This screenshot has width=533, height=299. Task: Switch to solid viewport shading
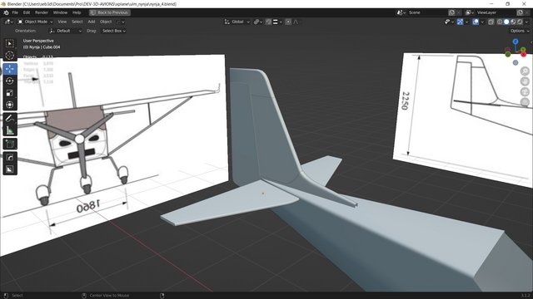pos(506,22)
